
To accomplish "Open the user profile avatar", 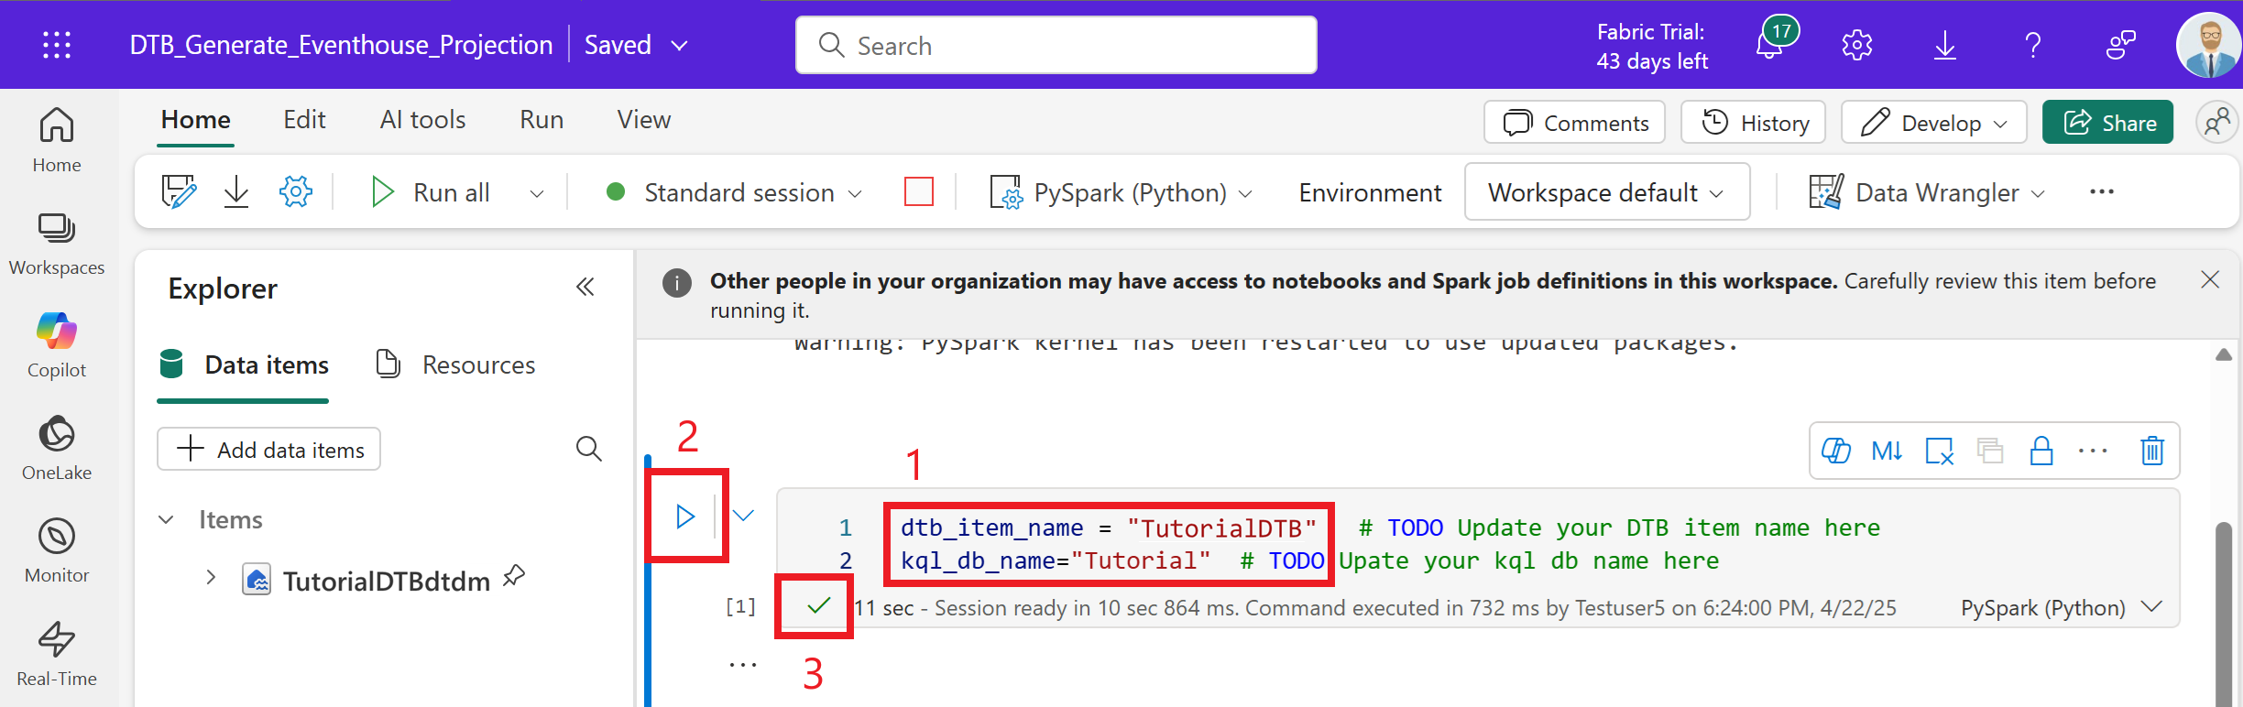I will point(2208,45).
